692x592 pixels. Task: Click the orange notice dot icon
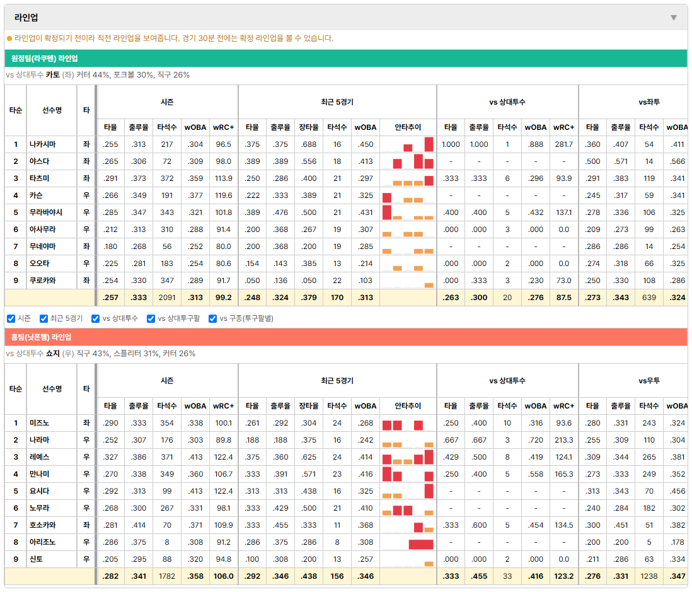9,39
